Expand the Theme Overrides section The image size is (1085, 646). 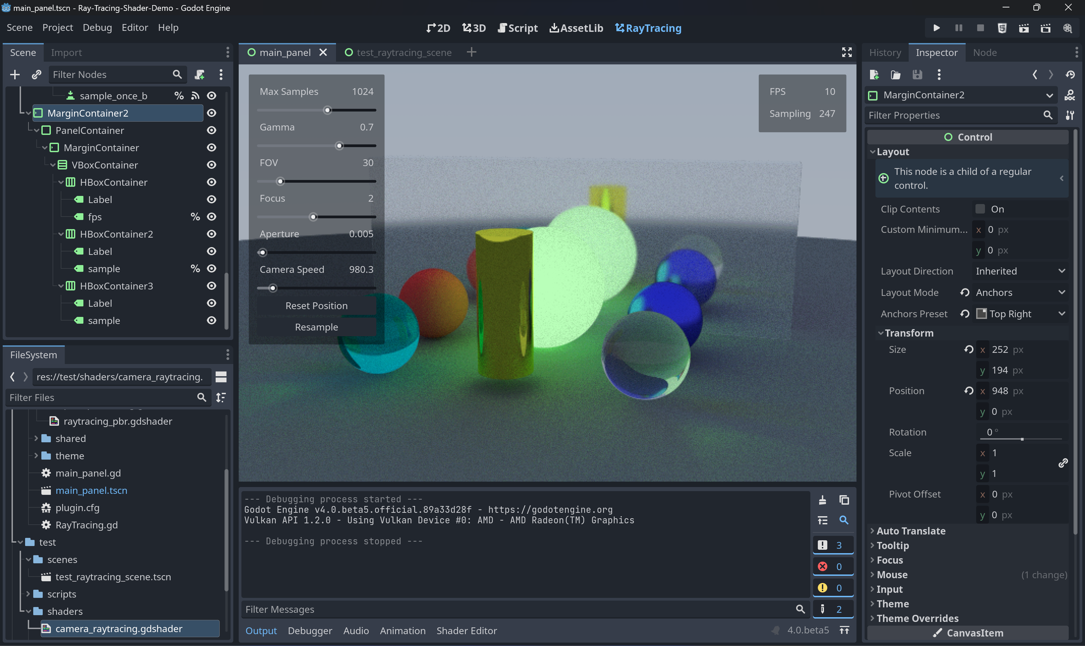917,618
